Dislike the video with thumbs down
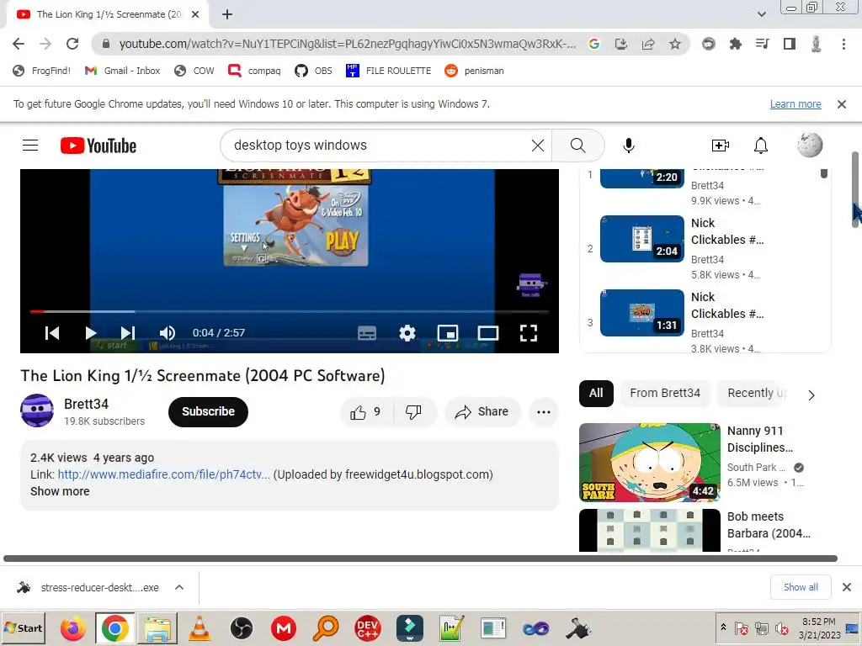This screenshot has width=862, height=646. (413, 412)
